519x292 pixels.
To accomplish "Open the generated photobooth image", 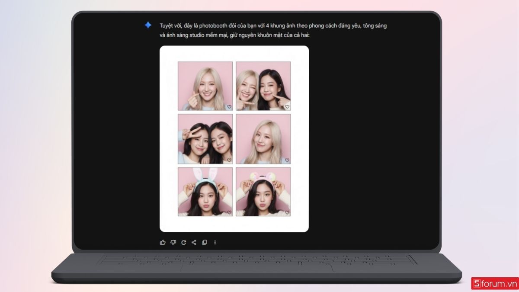I will pos(234,139).
